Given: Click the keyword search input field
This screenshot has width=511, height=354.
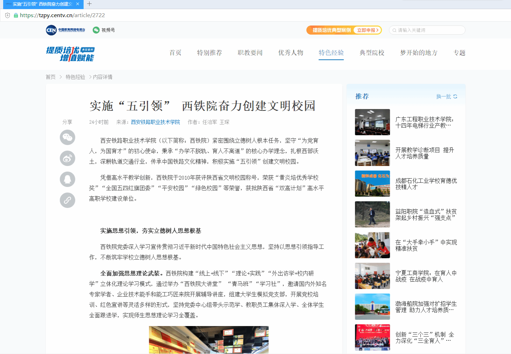Looking at the screenshot, I should 429,30.
